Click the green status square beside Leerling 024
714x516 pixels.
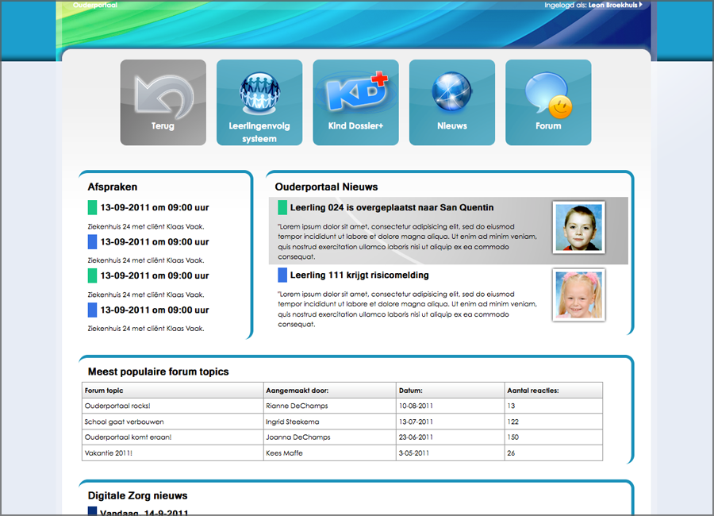(x=282, y=207)
